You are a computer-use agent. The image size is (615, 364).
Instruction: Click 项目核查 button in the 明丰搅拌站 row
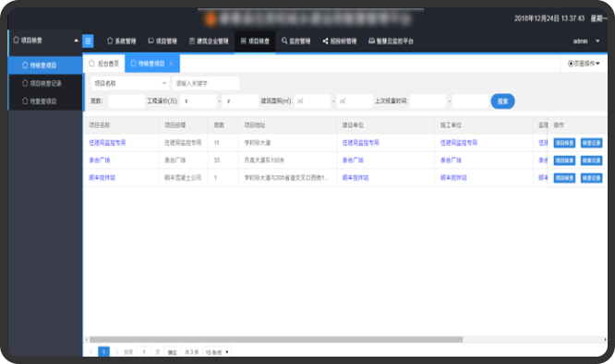point(564,178)
